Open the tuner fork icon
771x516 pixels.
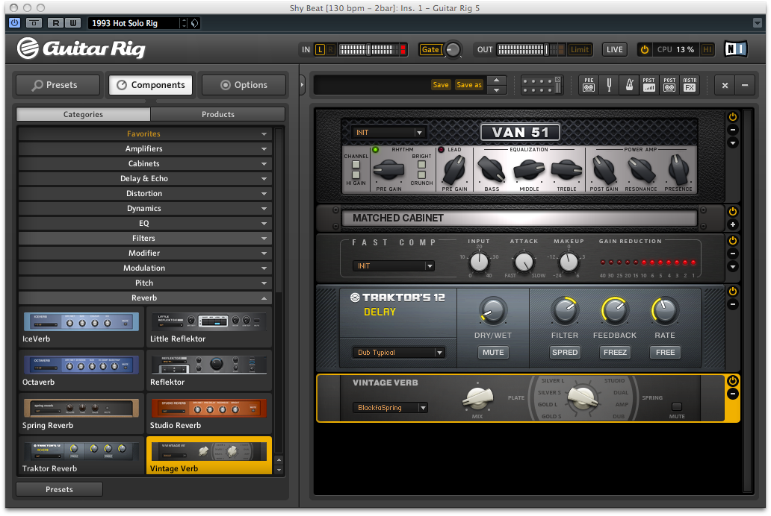tap(609, 85)
